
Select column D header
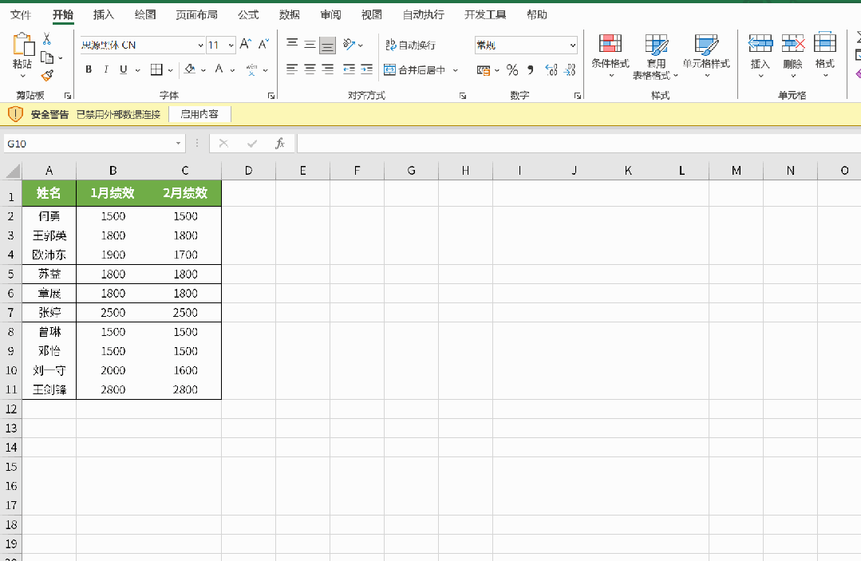[x=249, y=171]
